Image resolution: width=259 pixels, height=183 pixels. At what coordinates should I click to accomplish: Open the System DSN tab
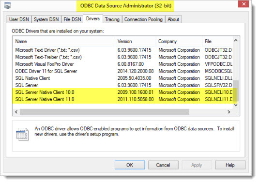click(x=46, y=19)
